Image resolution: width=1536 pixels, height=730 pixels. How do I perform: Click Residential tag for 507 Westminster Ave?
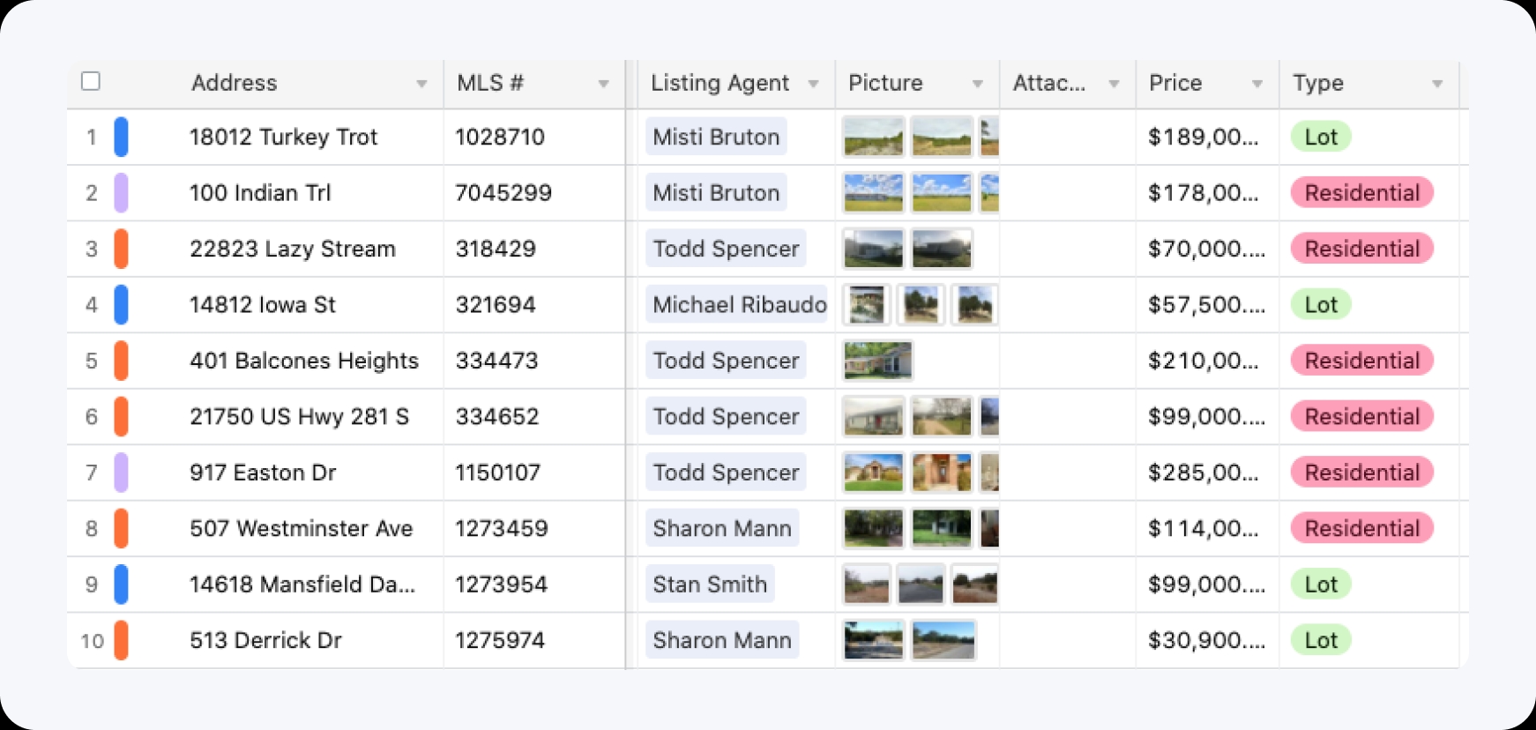[1362, 528]
